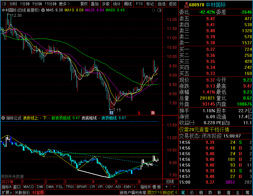The width and height of the screenshot is (253, 196).
Task: Open the dropdown beside 中材国际 chart title
Action: click(x=43, y=10)
